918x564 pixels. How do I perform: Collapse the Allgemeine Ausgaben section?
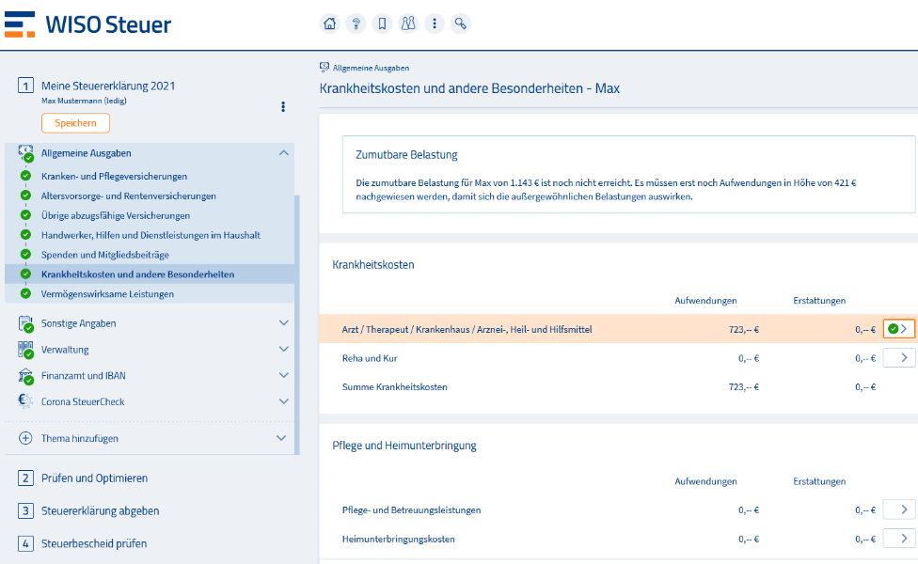point(283,153)
